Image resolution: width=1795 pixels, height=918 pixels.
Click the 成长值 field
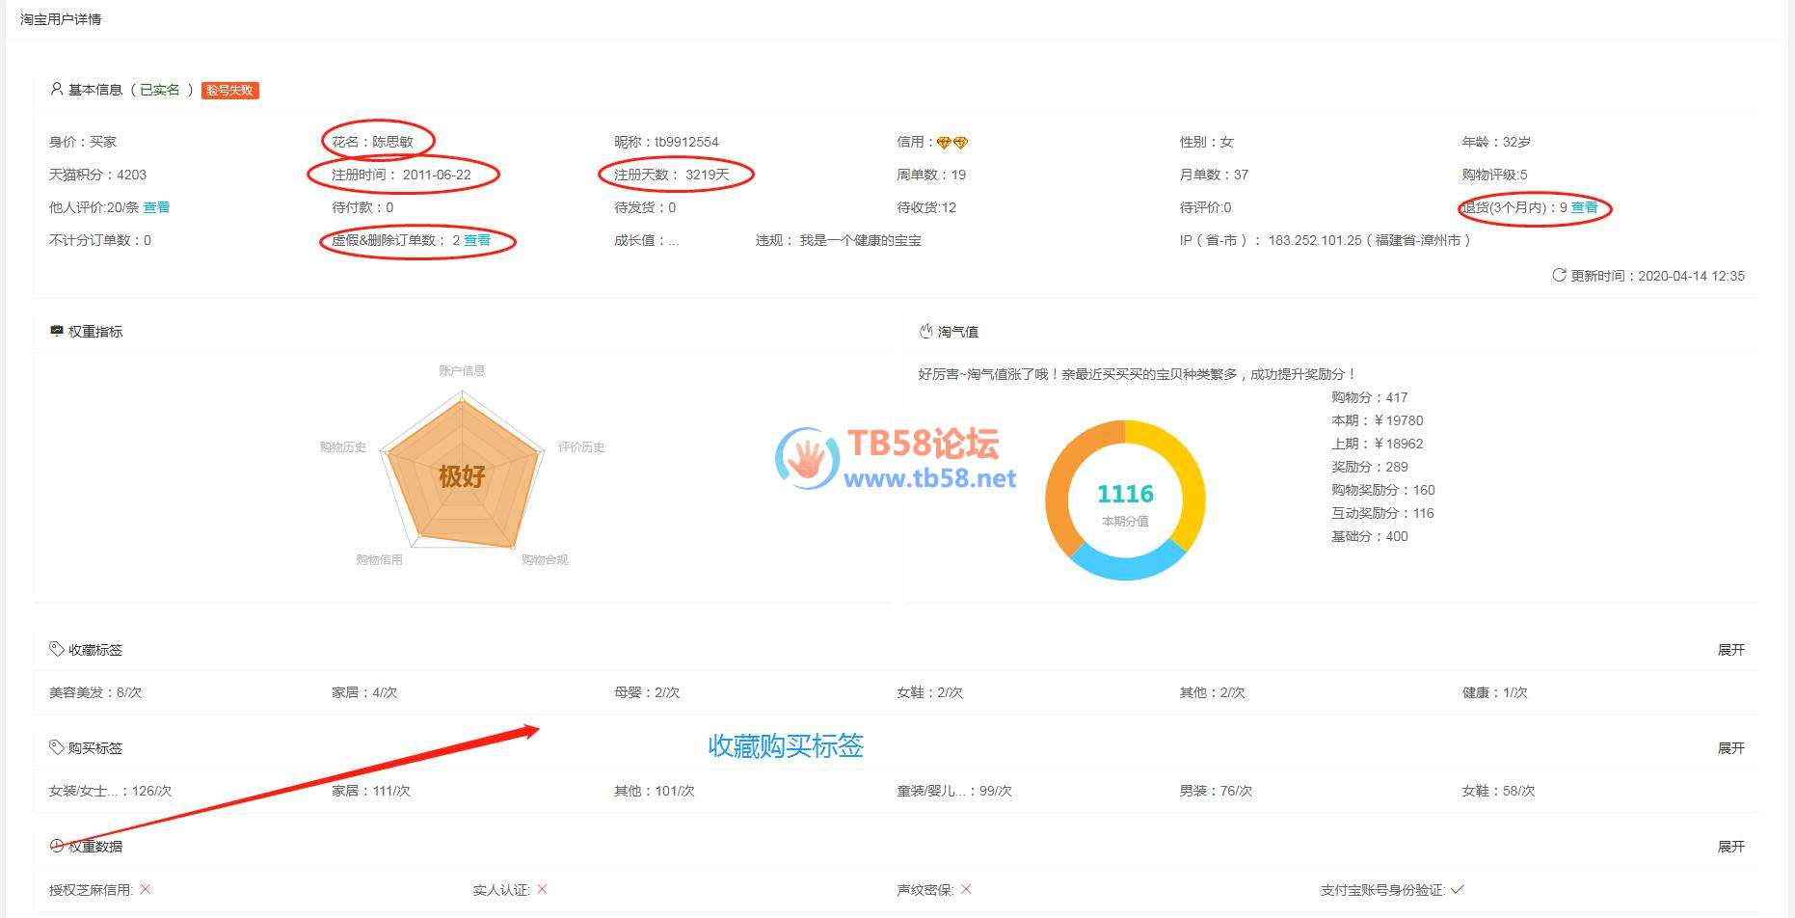647,240
